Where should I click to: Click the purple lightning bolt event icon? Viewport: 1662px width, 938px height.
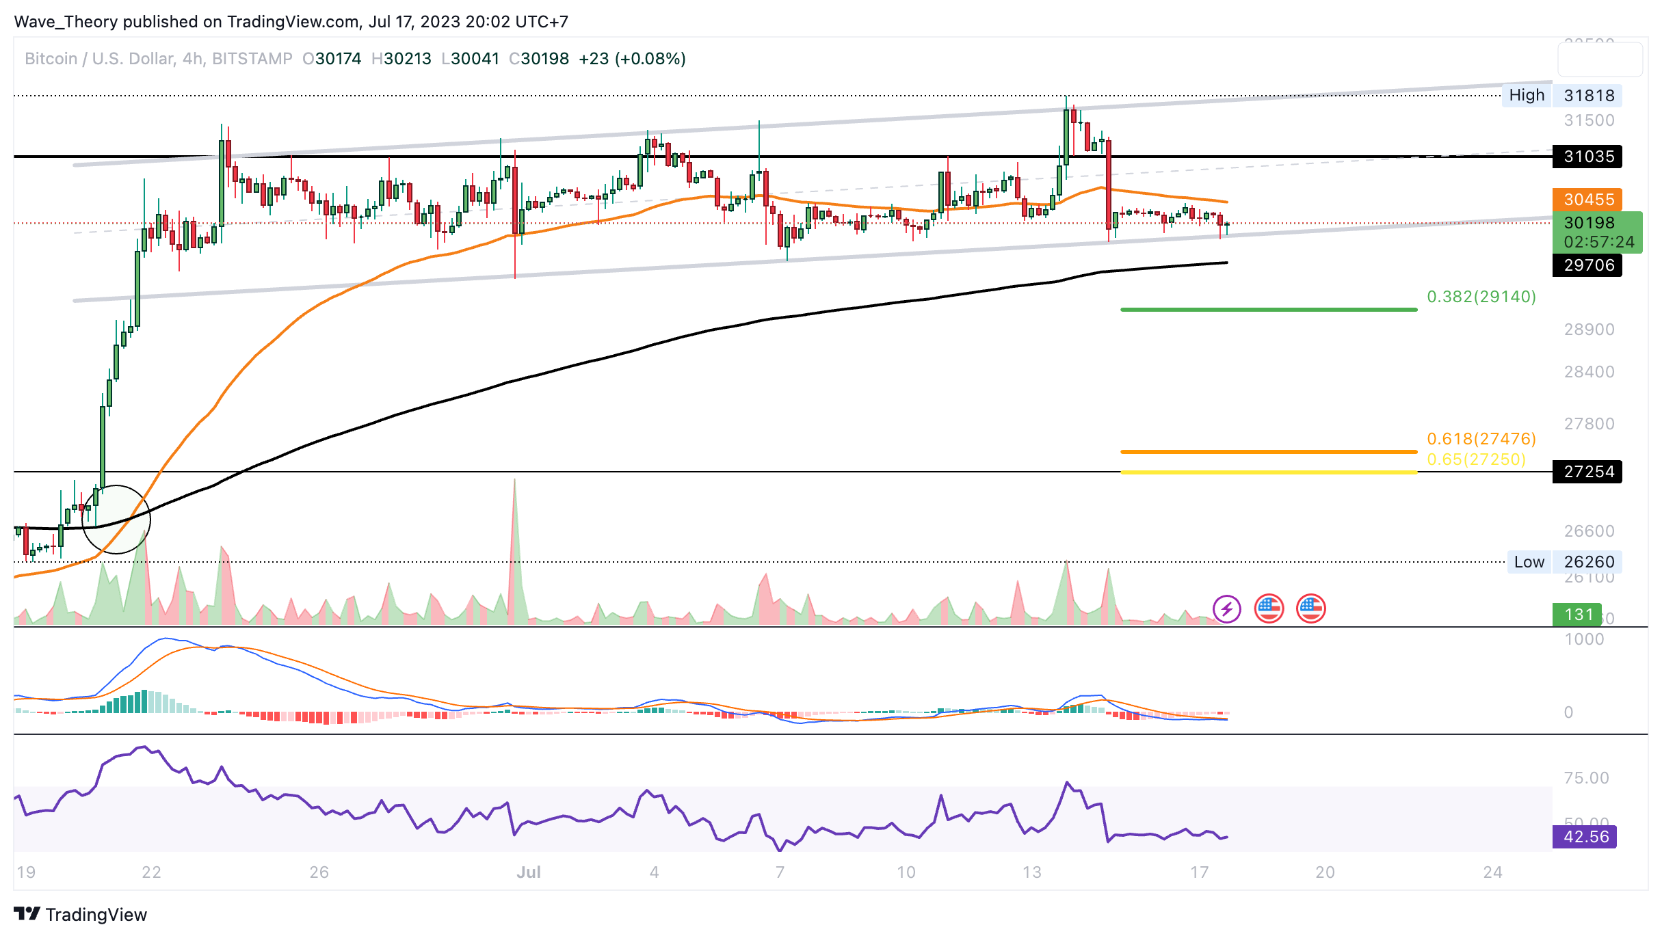[1226, 608]
